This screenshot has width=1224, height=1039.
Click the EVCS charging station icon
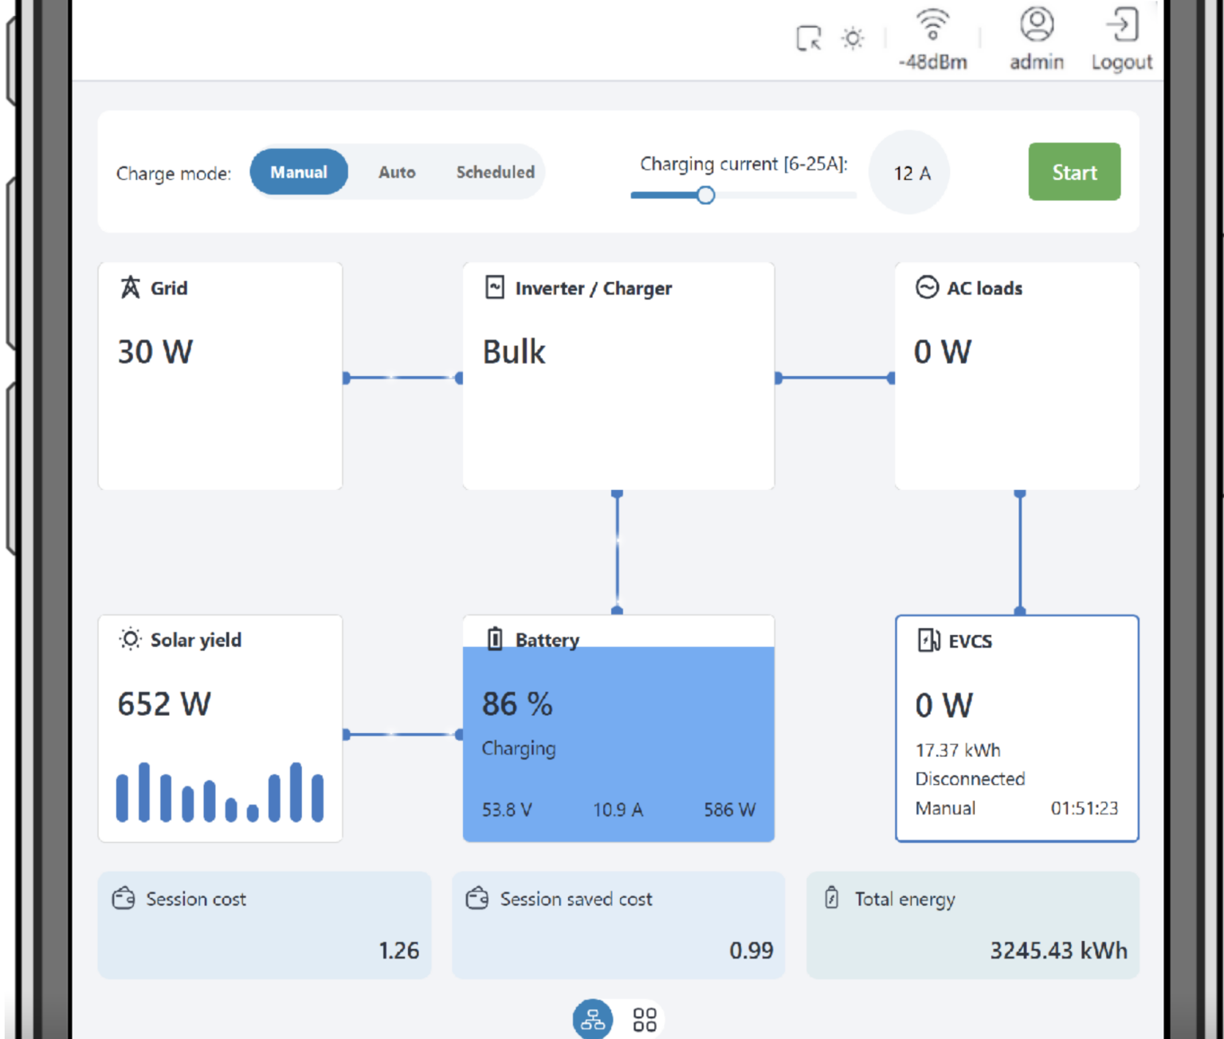929,641
